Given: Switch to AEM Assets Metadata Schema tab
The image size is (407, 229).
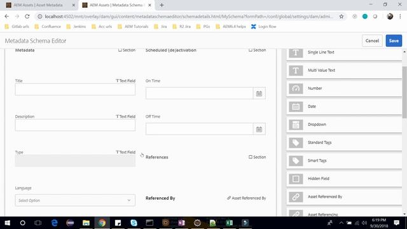Looking at the screenshot, I should [x=116, y=5].
